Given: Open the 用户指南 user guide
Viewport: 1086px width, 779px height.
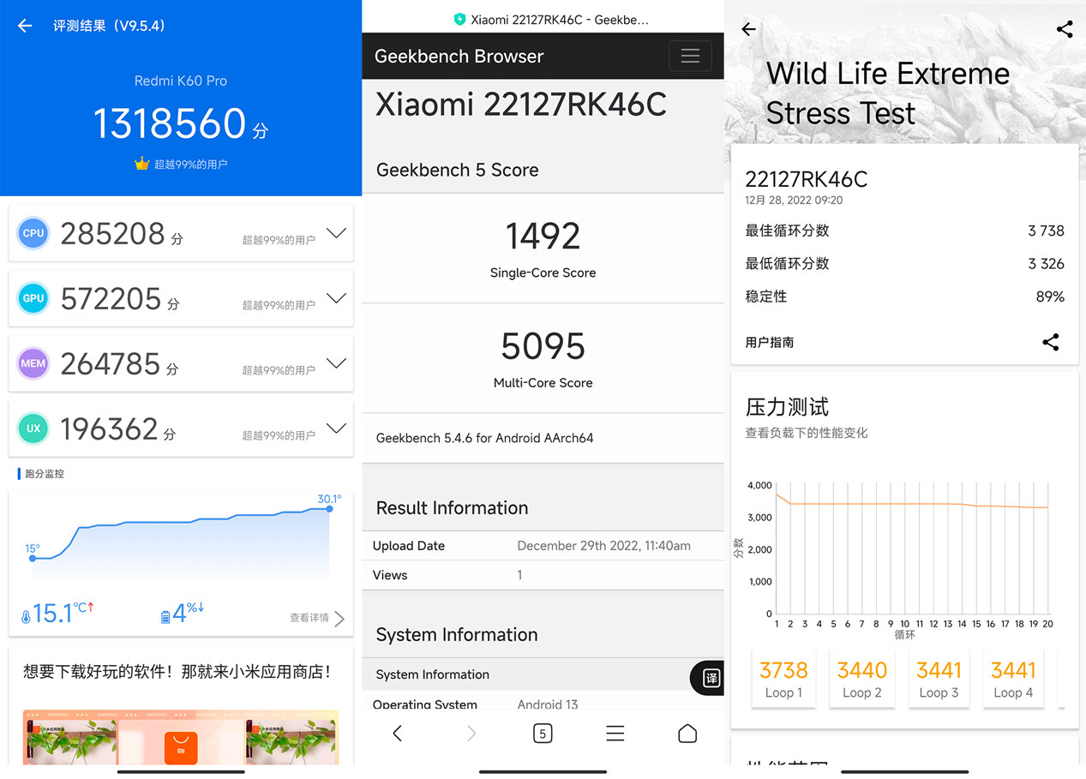Looking at the screenshot, I should (770, 342).
